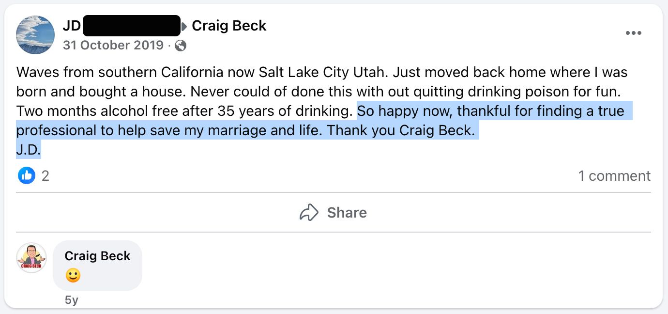Image resolution: width=668 pixels, height=314 pixels.
Task: Click the blue thumbs-up reaction icon
Action: tap(27, 175)
